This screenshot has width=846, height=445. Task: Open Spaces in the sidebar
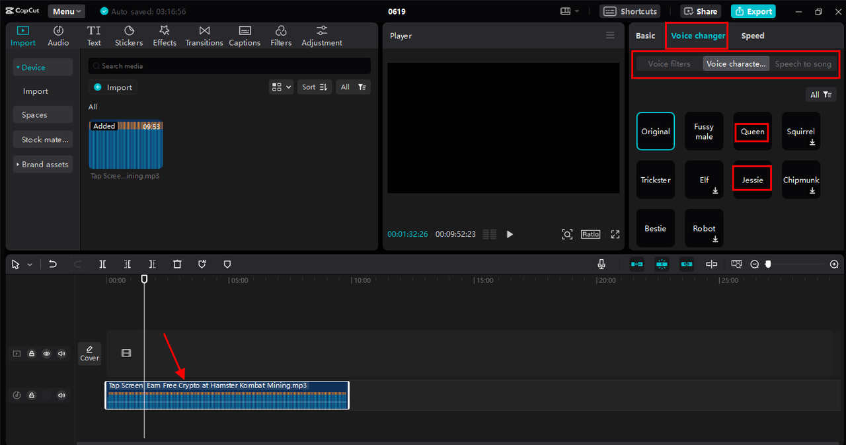tap(43, 115)
